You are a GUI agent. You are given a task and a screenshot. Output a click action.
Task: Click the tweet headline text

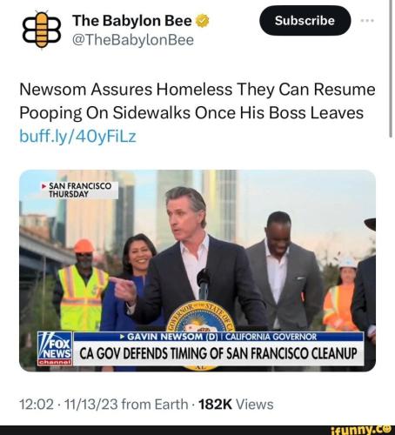point(197,101)
